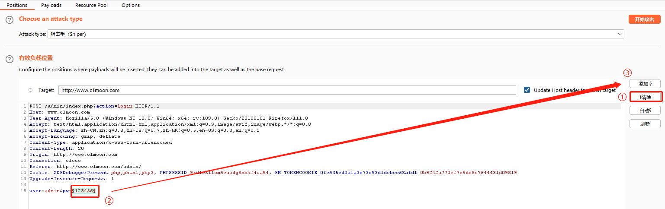Click the crosshair icon beside Target label
This screenshot has height=209, width=665.
(x=30, y=90)
